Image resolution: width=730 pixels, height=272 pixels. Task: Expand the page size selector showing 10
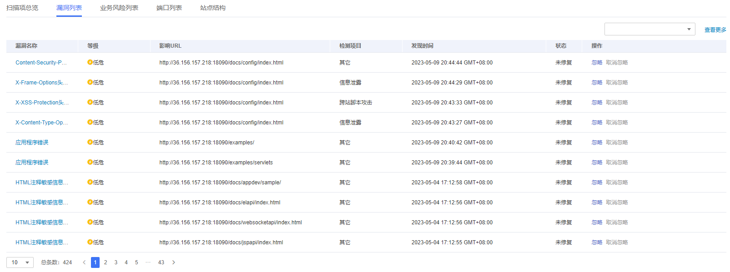pos(20,262)
